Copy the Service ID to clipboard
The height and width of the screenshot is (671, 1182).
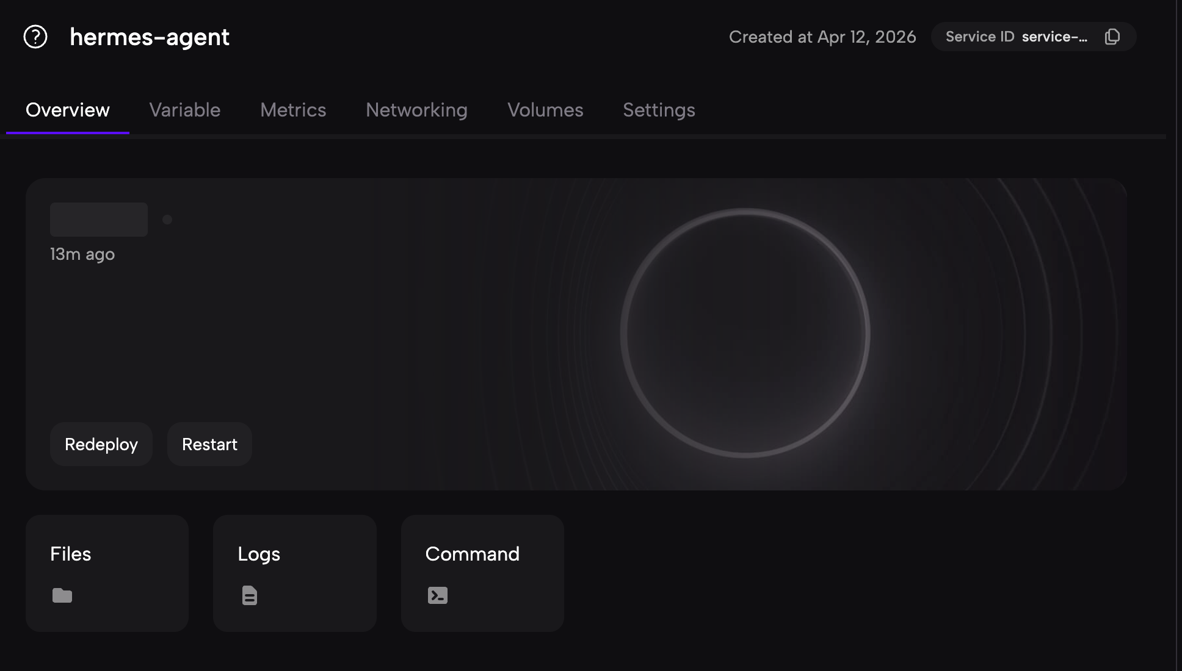[x=1112, y=37]
